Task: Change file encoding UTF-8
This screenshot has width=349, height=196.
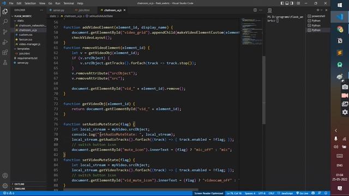Action: click(262, 193)
